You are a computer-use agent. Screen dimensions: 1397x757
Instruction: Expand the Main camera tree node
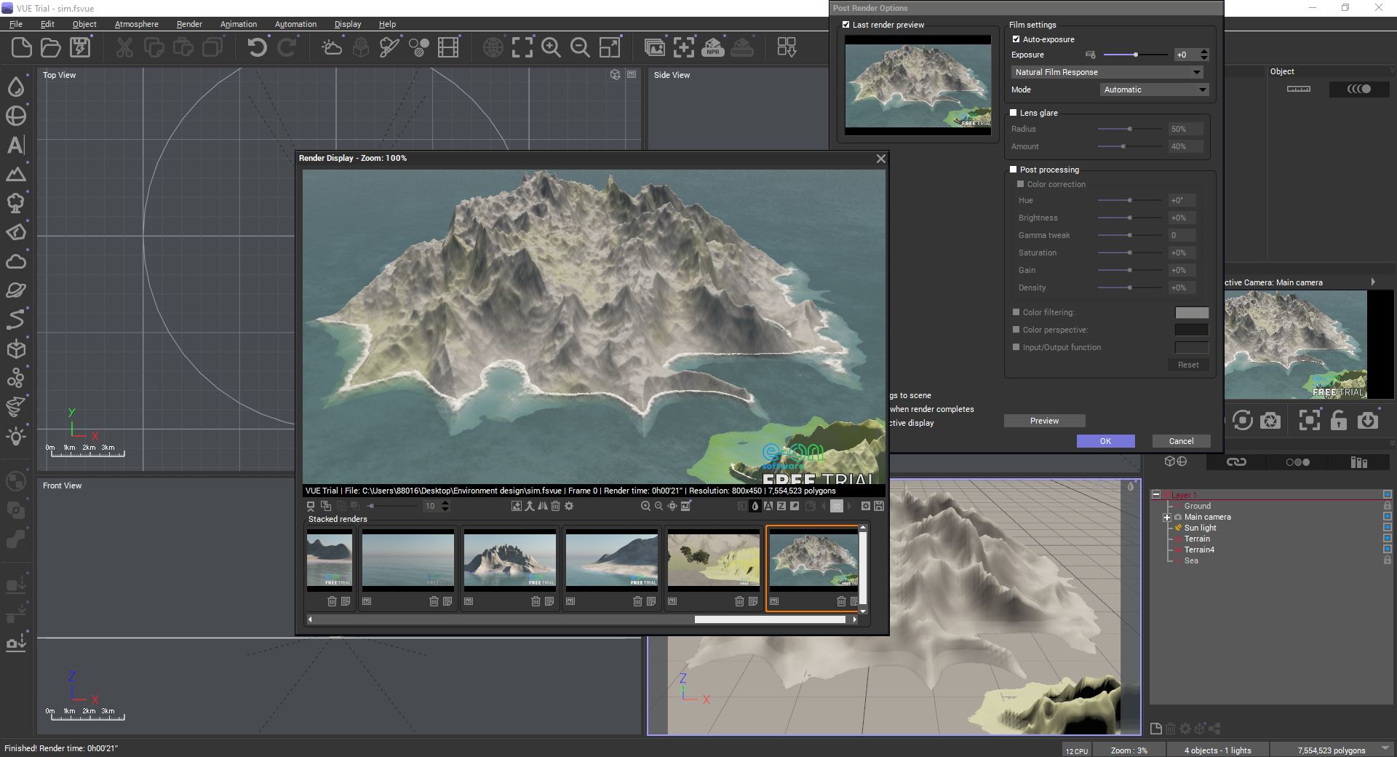tap(1166, 518)
